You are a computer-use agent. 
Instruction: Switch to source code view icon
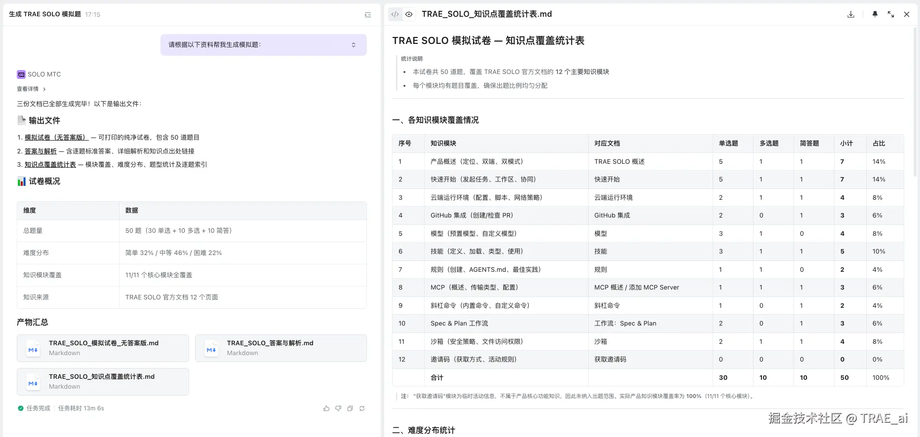point(395,14)
